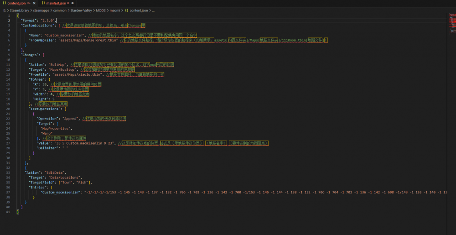This screenshot has width=456, height=235.
Task: Click the "Changes" key on line 9
Action: point(29,55)
